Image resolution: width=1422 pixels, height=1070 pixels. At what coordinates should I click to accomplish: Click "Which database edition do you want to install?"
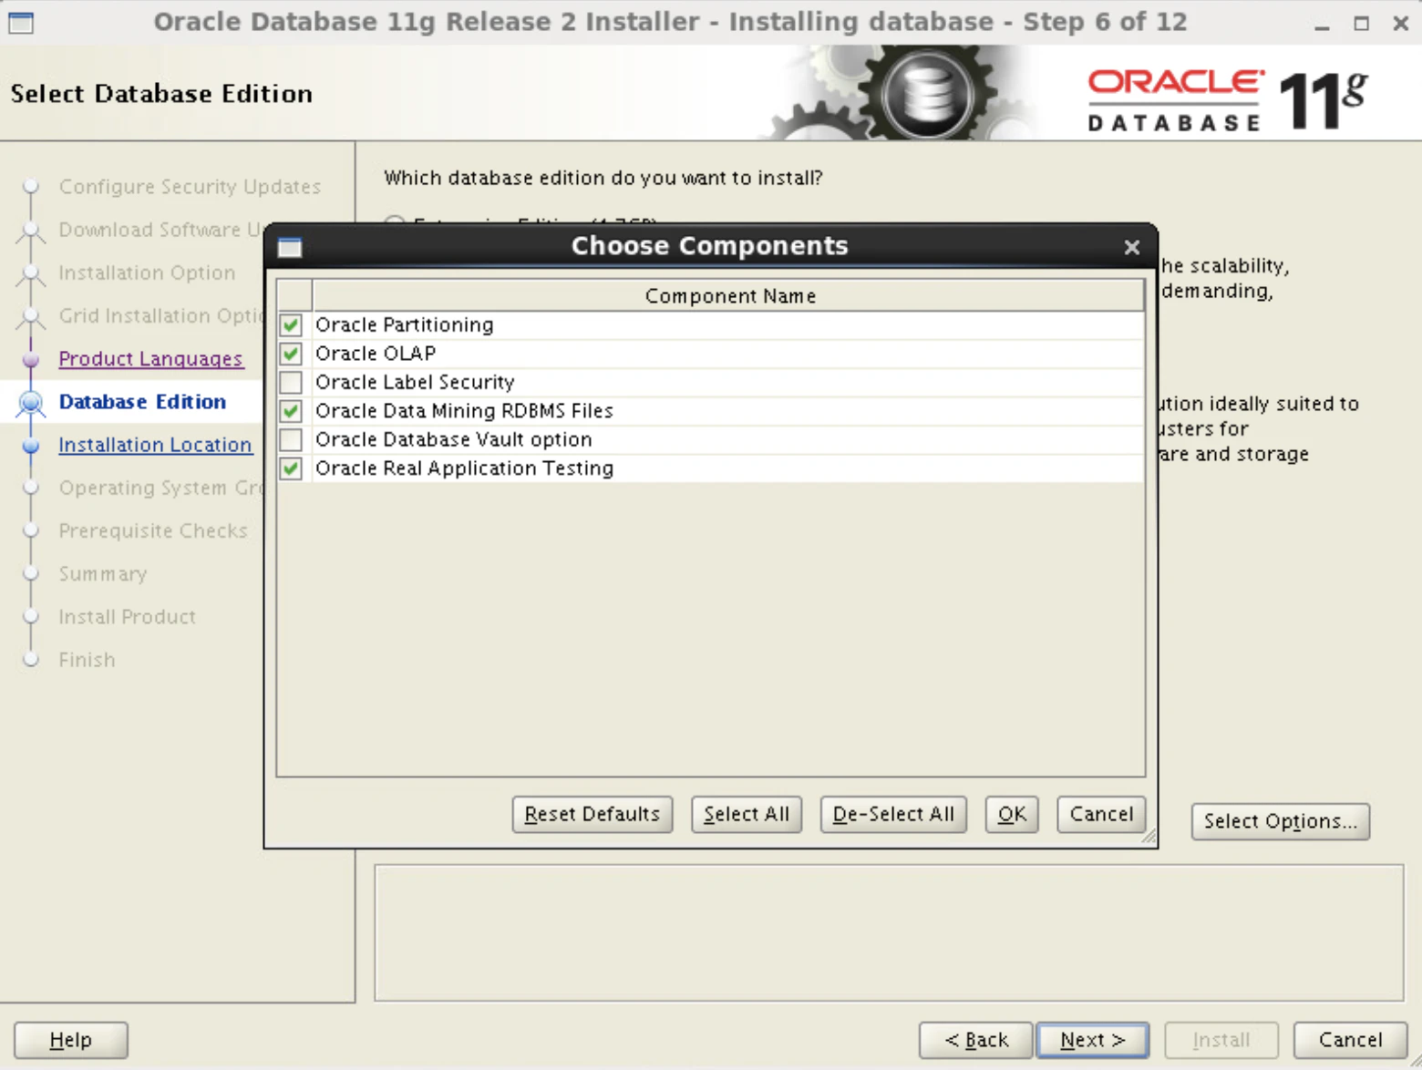(603, 178)
